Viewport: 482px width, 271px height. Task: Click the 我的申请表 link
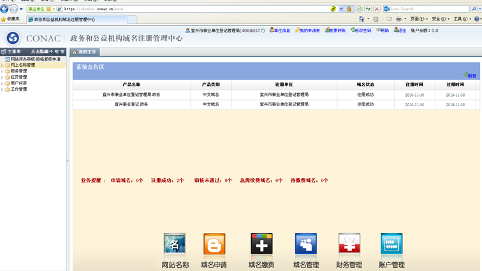click(307, 31)
